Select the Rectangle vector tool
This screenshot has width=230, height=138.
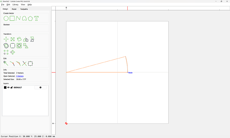click(x=12, y=18)
